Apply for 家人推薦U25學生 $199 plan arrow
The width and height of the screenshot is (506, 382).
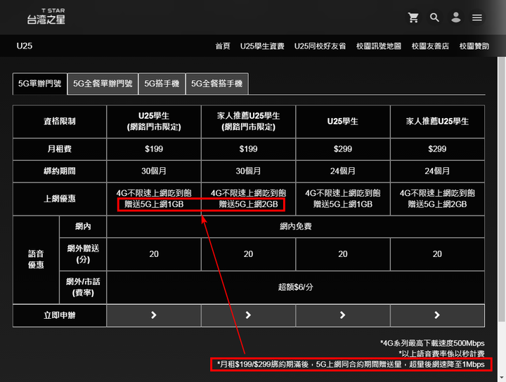[248, 315]
